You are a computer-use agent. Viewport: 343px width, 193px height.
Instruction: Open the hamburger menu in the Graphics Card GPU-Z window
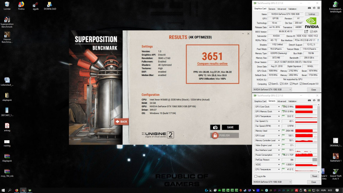(319, 8)
